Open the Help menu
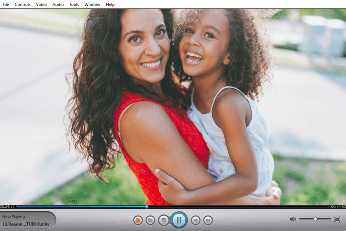This screenshot has height=231, width=346. pos(110,4)
